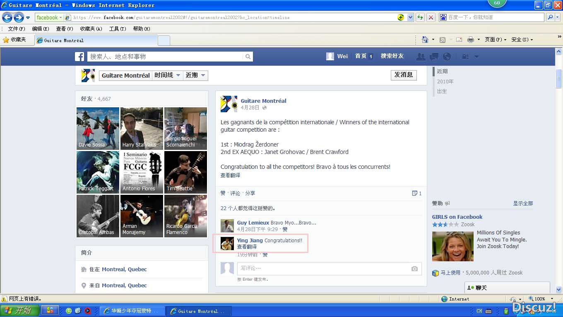Screen dimensions: 563x317
Task: Click the RSS feeds icon
Action: click(442, 40)
